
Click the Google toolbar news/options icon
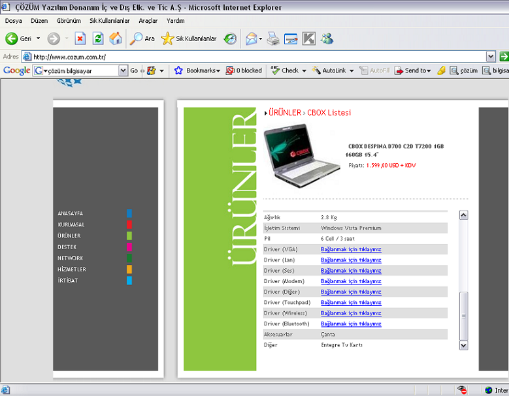click(x=152, y=70)
